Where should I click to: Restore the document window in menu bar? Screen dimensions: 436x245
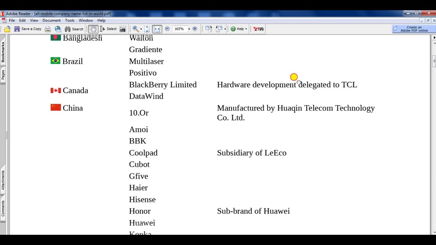pos(428,20)
